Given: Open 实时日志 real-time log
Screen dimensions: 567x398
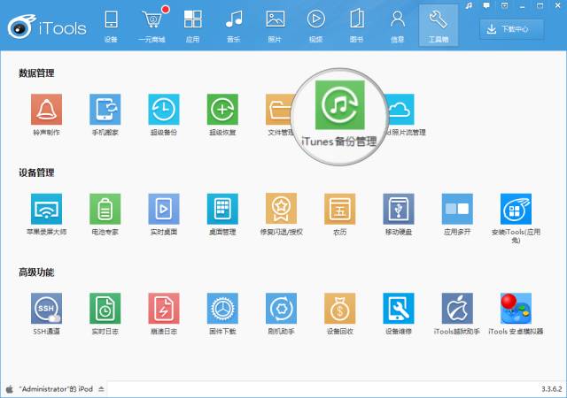Looking at the screenshot, I should [105, 308].
